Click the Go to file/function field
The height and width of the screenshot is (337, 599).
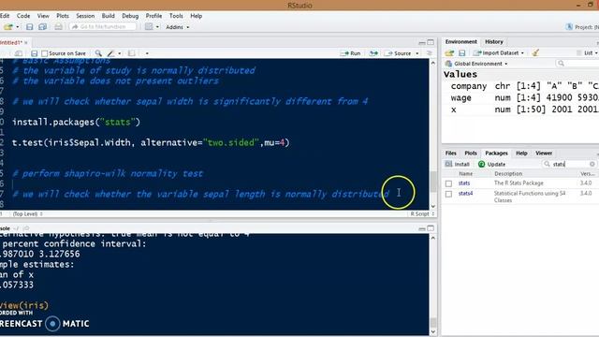point(103,27)
